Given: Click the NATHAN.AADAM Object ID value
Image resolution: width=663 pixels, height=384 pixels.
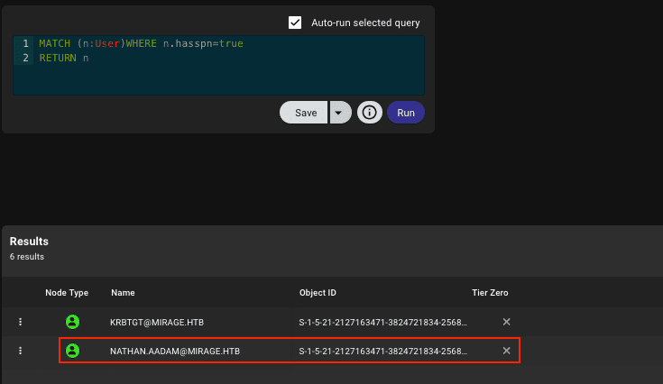Looking at the screenshot, I should (383, 351).
